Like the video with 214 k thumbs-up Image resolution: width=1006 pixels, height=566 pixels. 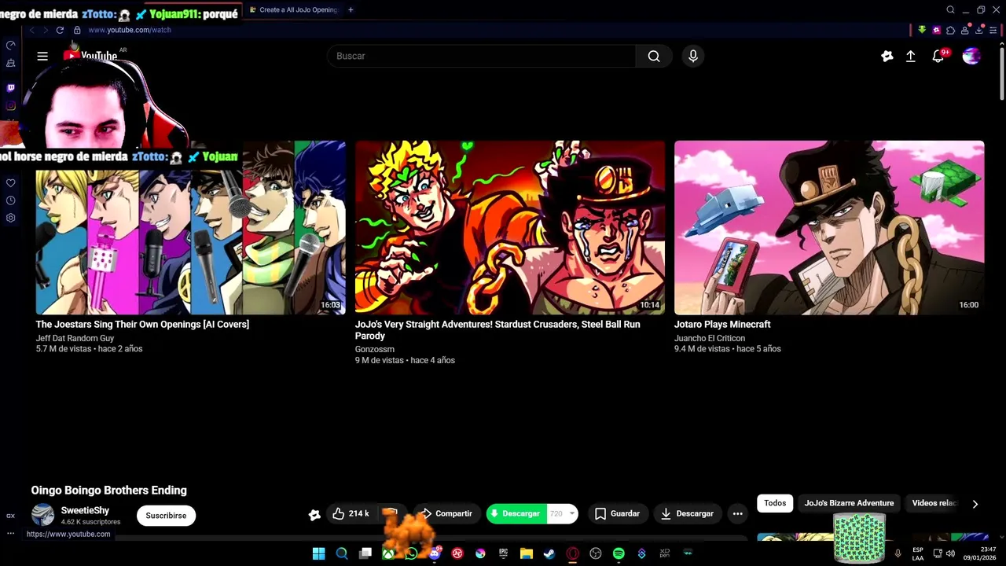coord(351,513)
